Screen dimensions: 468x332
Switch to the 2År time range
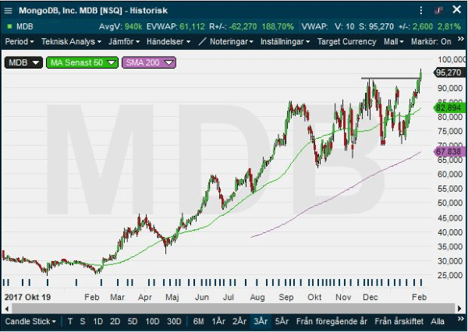(x=239, y=322)
